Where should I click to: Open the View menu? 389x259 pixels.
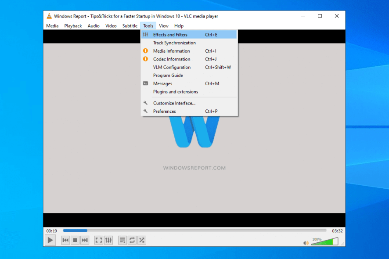coord(164,26)
